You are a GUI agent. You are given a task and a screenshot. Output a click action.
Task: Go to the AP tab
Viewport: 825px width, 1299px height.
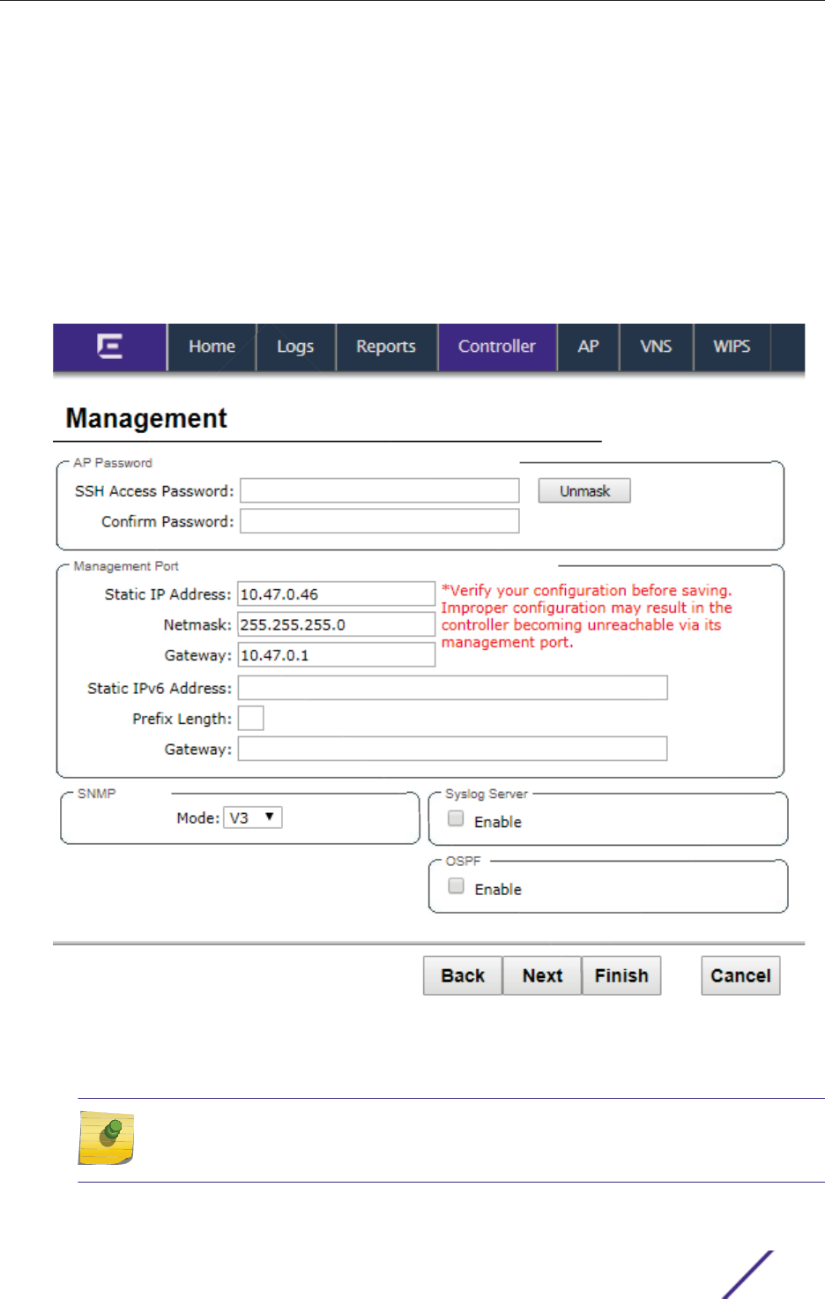[588, 347]
